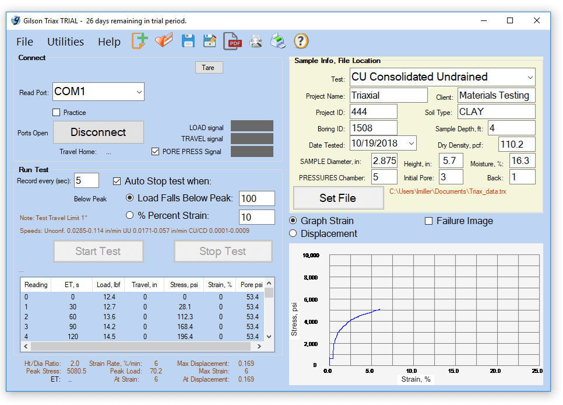Click the Pressures Chamber field

(384, 177)
